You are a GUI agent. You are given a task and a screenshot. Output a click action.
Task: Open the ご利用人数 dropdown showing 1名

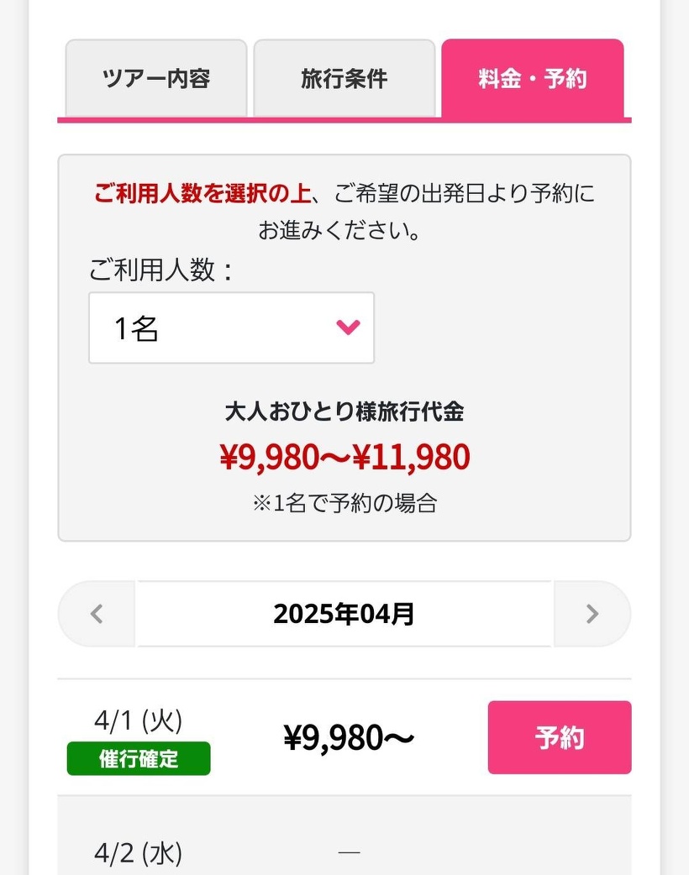pos(231,327)
